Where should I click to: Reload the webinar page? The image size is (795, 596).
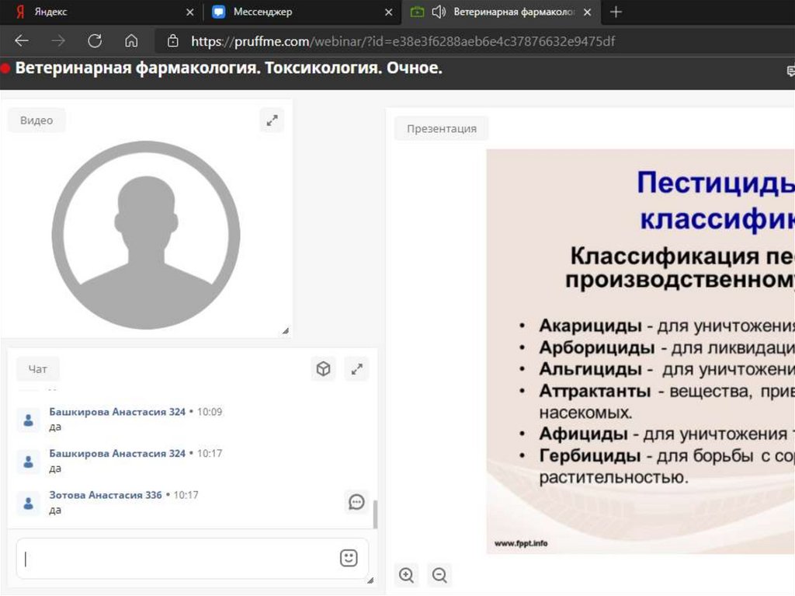click(x=95, y=41)
